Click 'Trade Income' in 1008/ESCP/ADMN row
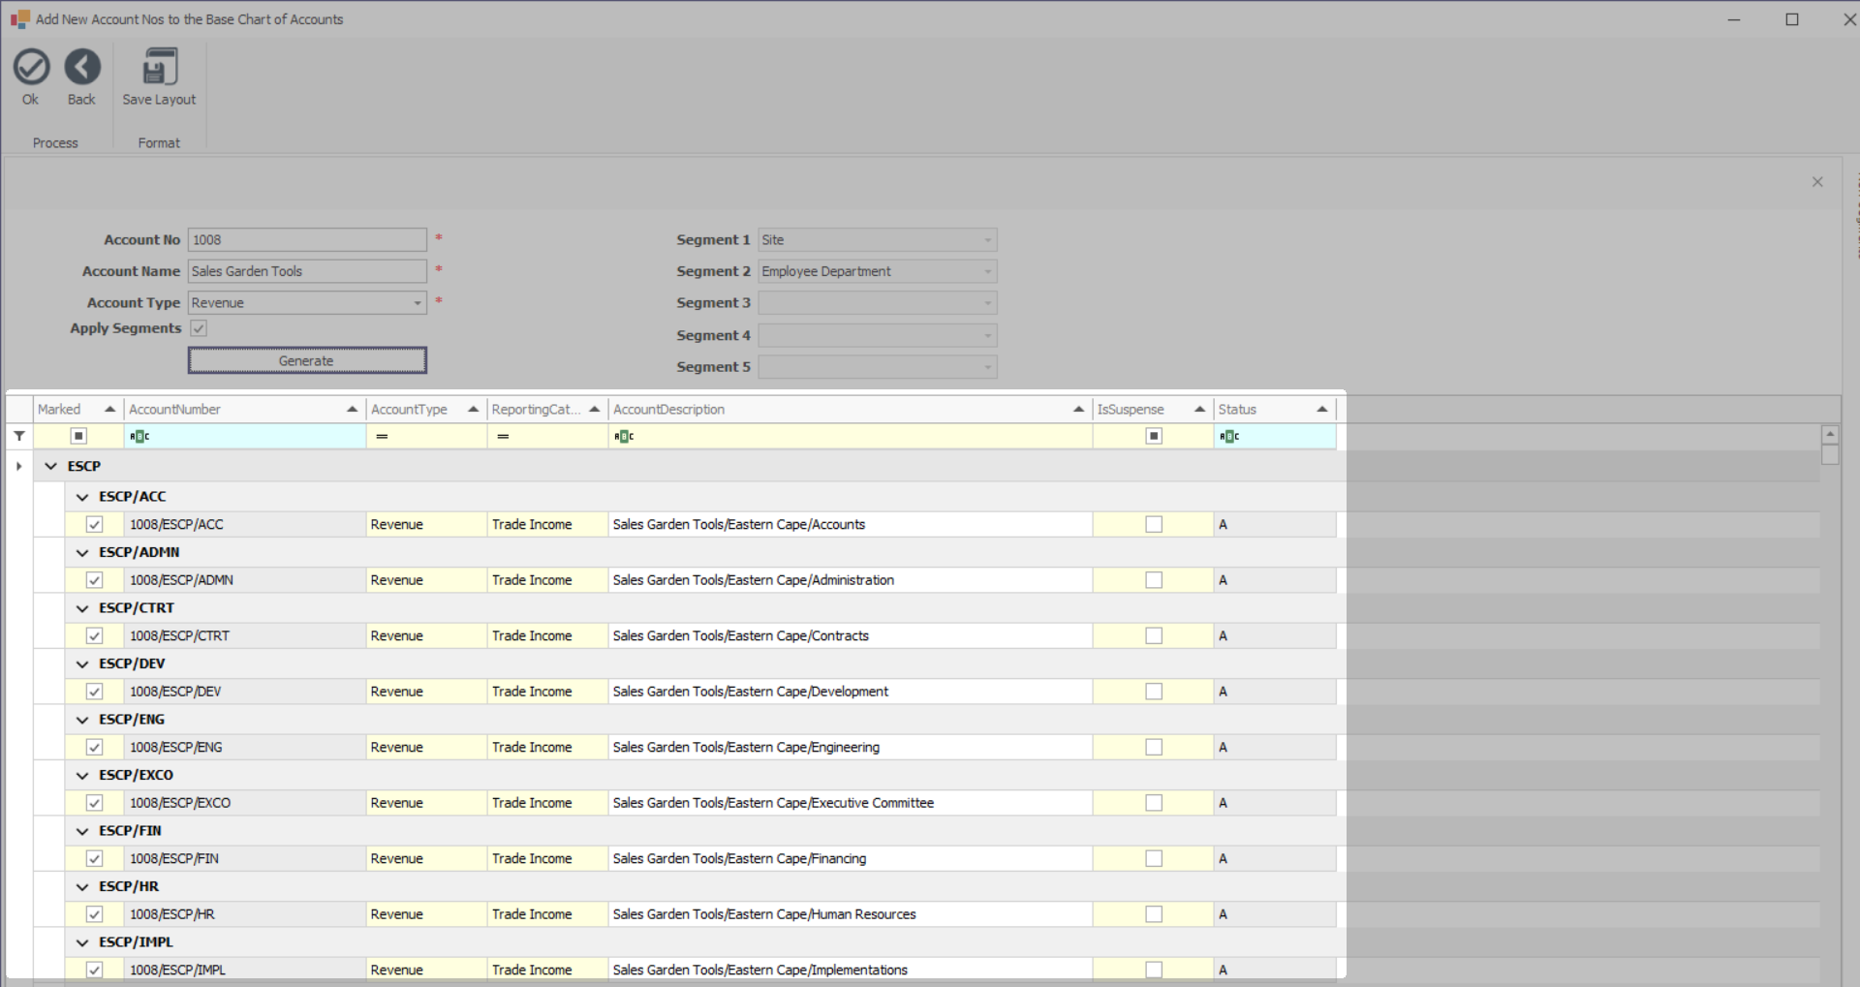Screen dimensions: 1860x987 [547, 580]
